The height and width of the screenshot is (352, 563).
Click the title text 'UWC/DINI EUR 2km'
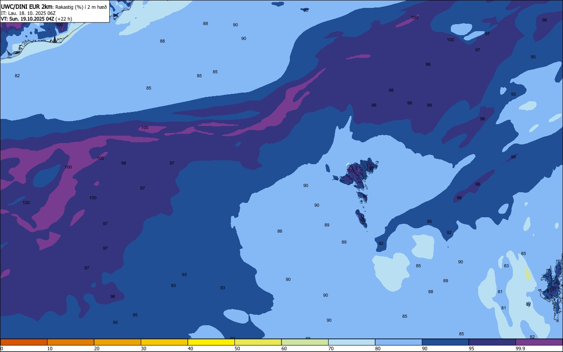click(x=26, y=7)
